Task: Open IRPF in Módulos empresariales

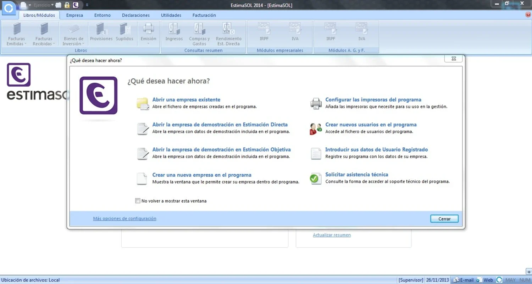Action: coord(264,32)
